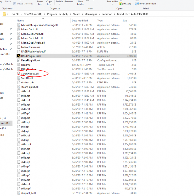The height and width of the screenshot is (196, 194).
Task: Click the Paste shortcut icon
Action: 15,4
